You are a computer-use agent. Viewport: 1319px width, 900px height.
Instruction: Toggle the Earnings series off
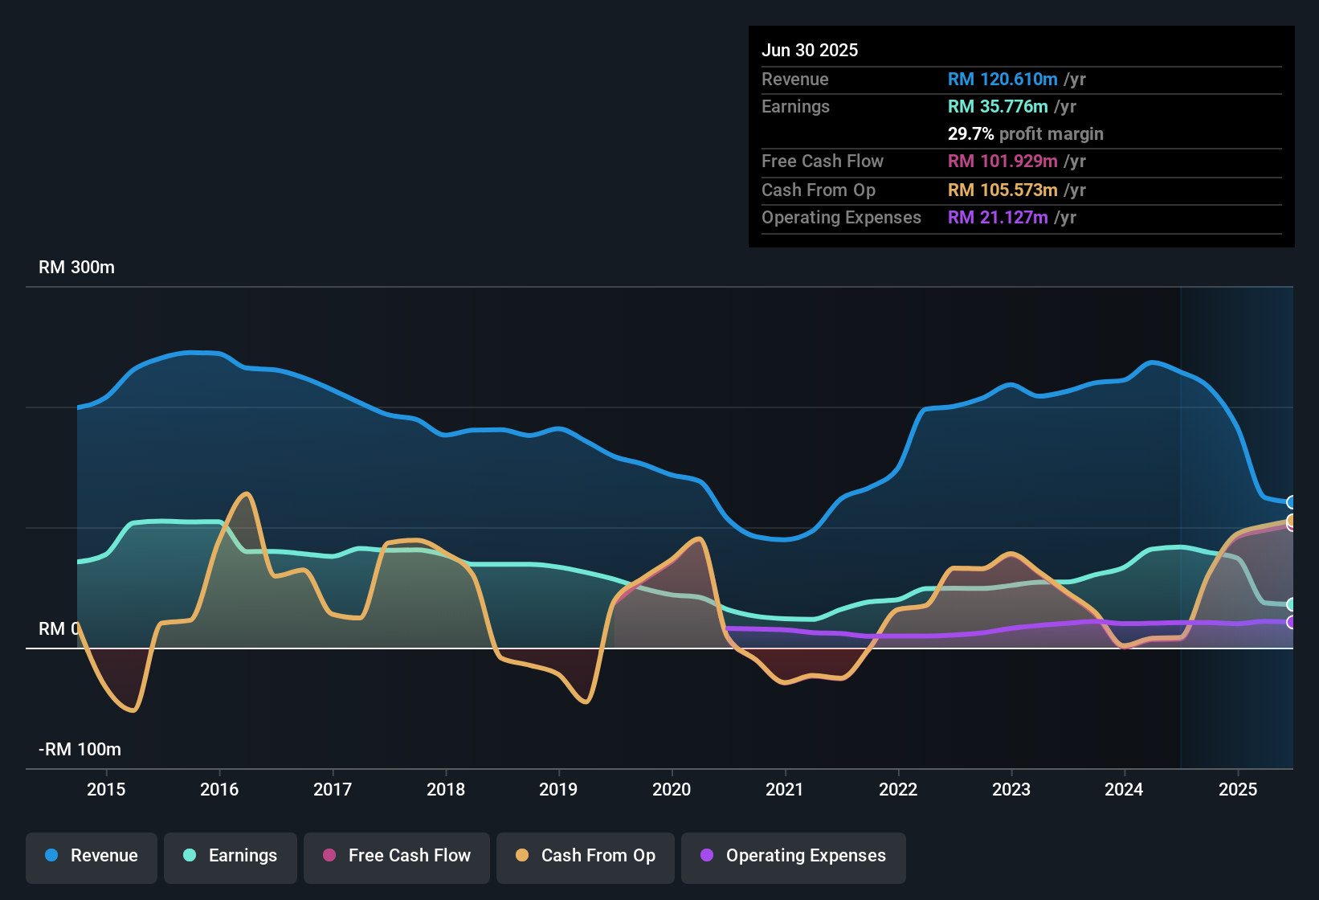coord(231,857)
